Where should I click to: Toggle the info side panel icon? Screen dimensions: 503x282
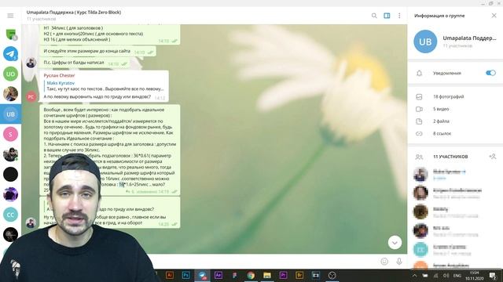387,16
